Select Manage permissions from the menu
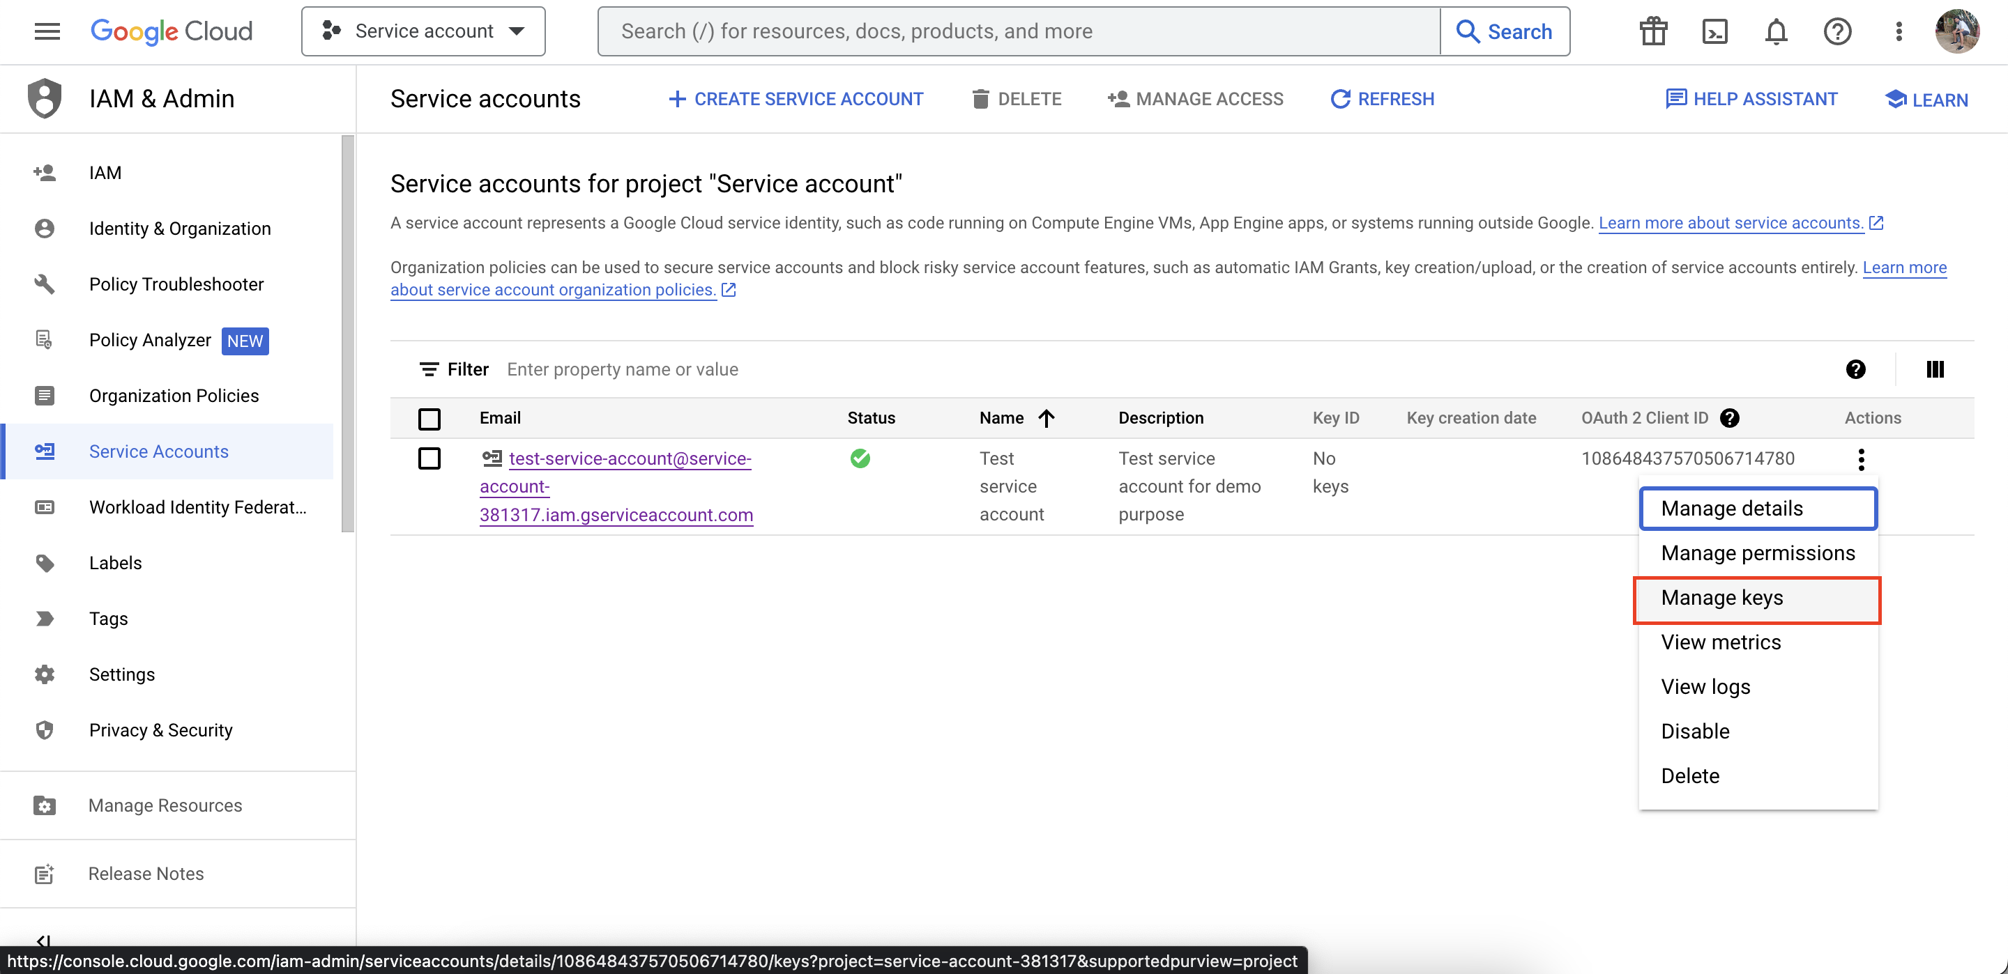 tap(1758, 552)
